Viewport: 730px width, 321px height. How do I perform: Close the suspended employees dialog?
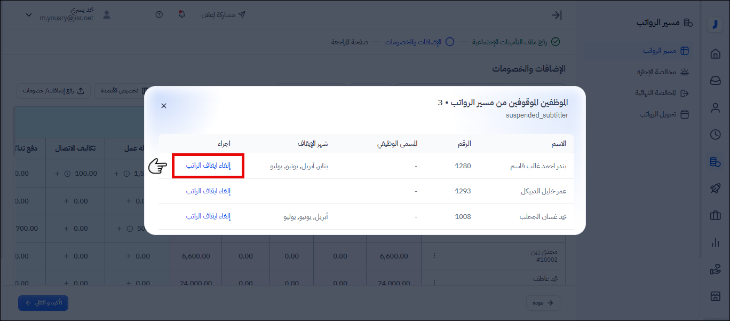[164, 106]
